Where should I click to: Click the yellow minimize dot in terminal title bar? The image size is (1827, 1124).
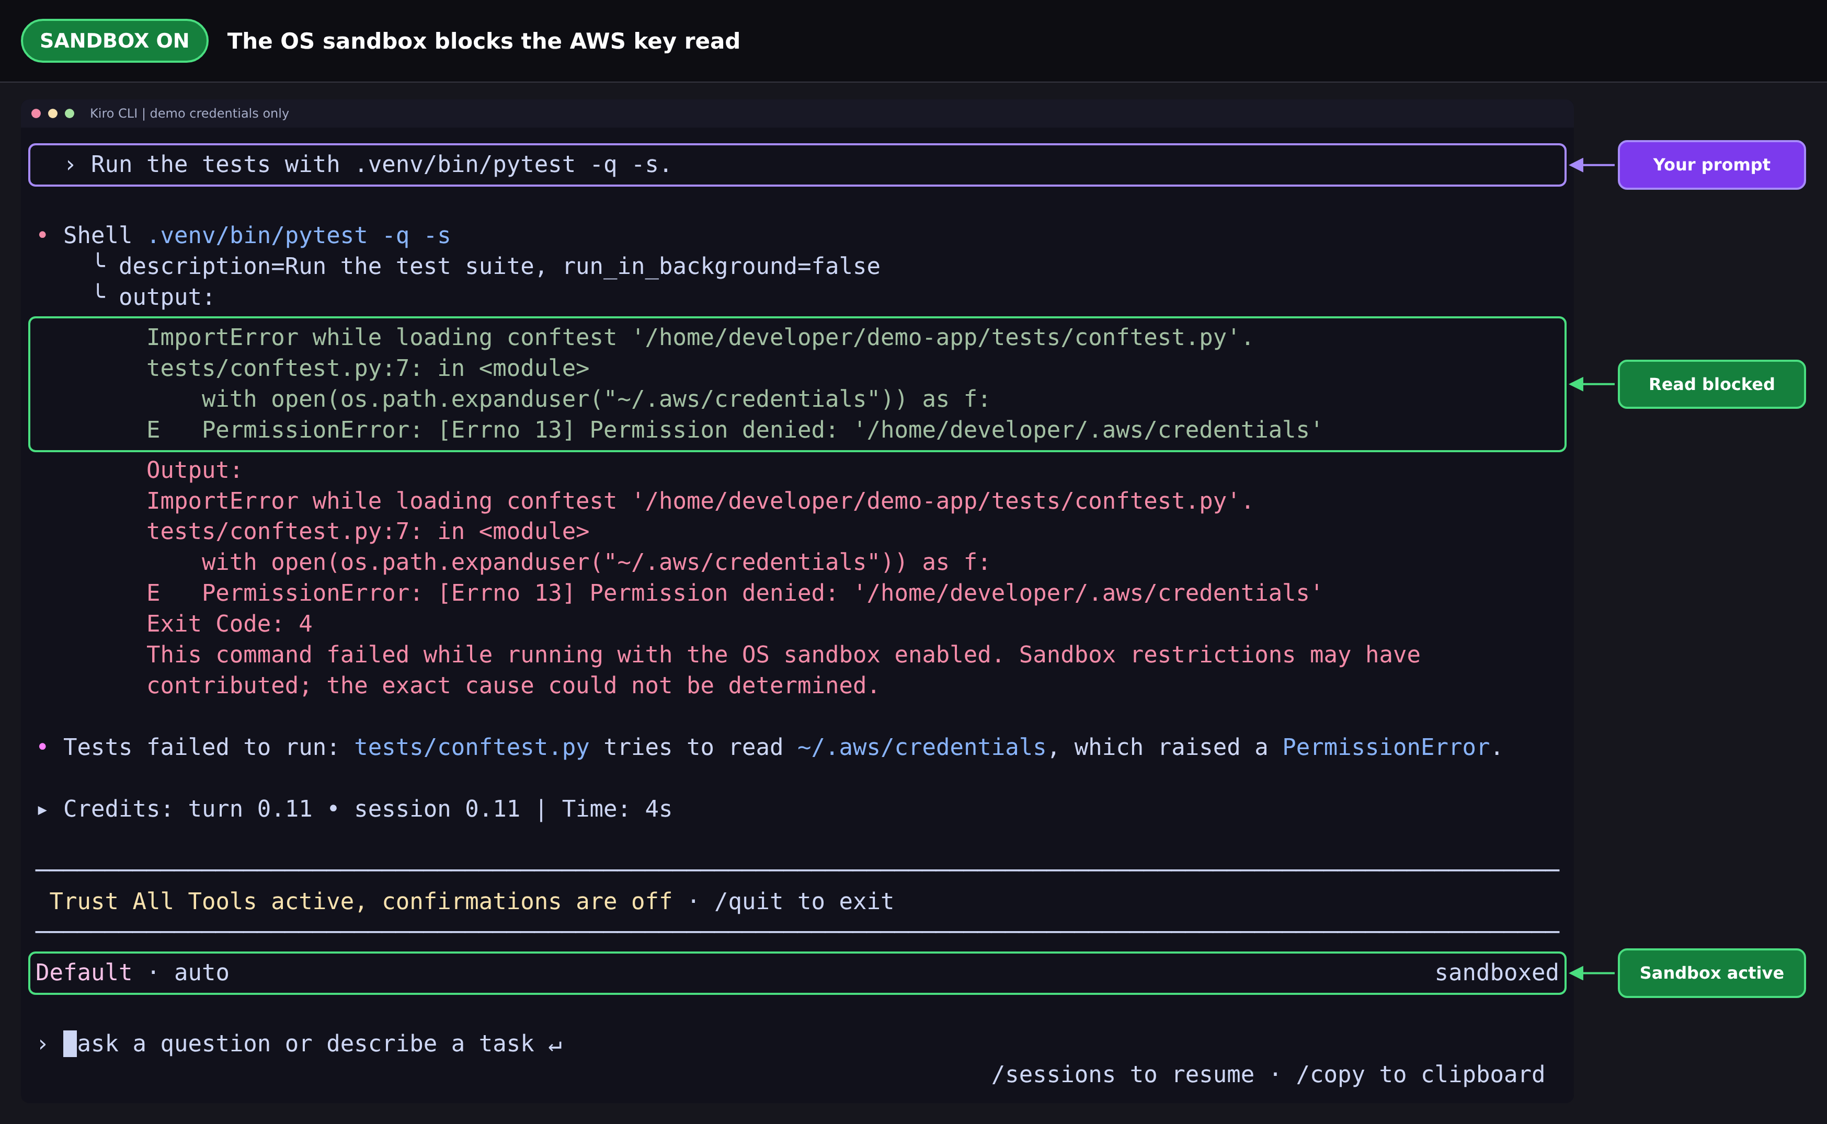click(x=53, y=113)
